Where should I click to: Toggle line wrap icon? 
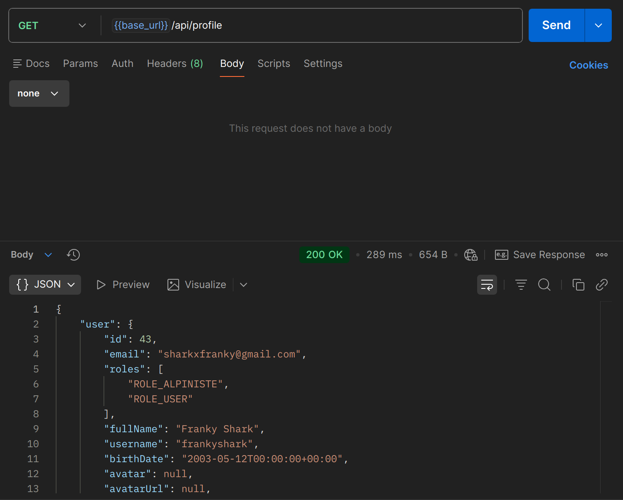point(487,285)
